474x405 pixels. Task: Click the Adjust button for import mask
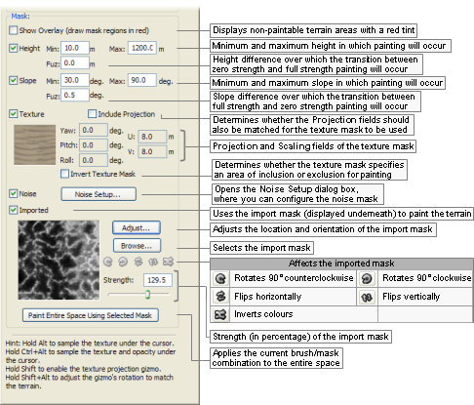coord(137,227)
